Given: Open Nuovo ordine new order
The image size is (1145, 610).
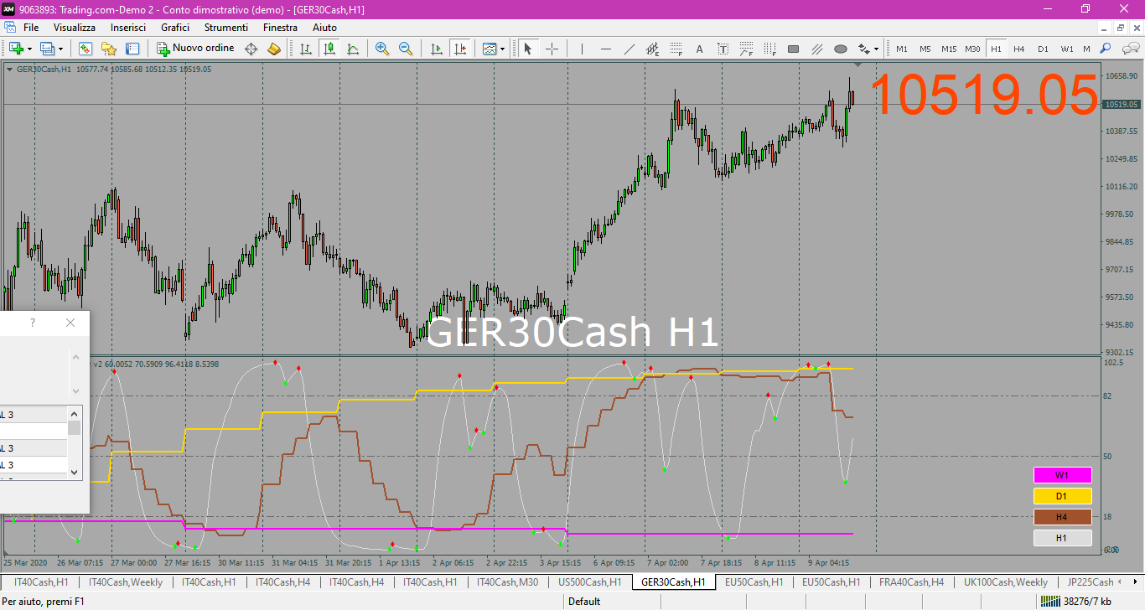Looking at the screenshot, I should pos(196,49).
